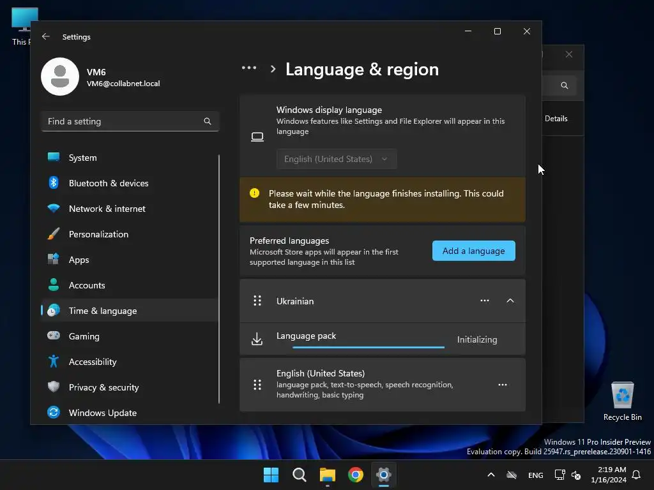The width and height of the screenshot is (654, 490).
Task: Open Ukrainian more options menu
Action: (485, 301)
